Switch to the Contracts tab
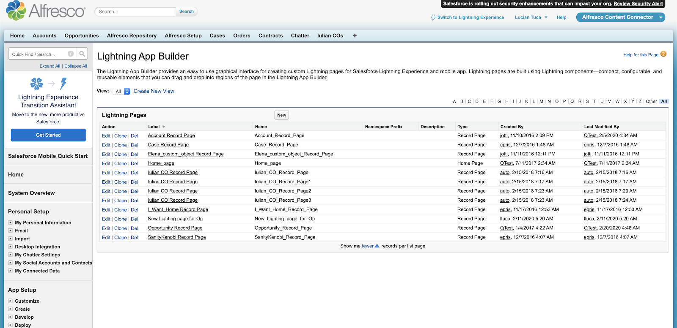The width and height of the screenshot is (677, 328). click(270, 35)
